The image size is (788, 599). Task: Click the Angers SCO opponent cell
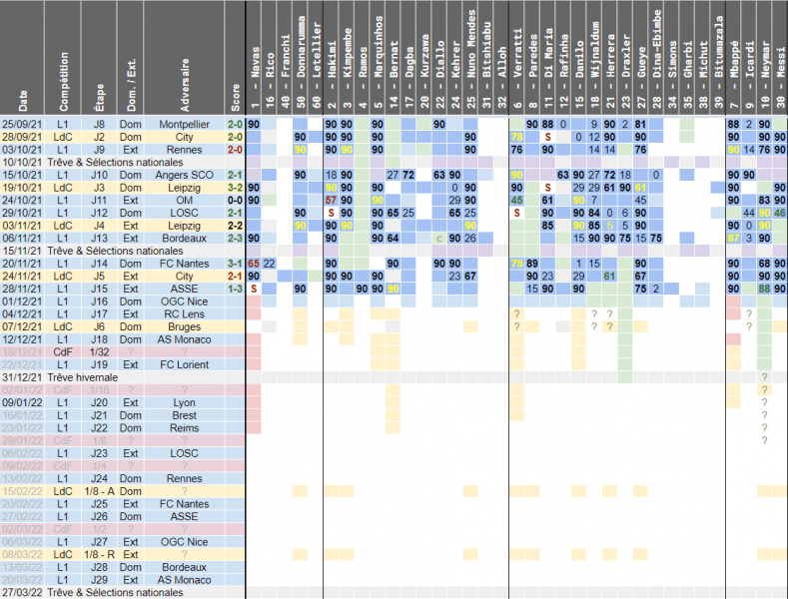pos(185,175)
